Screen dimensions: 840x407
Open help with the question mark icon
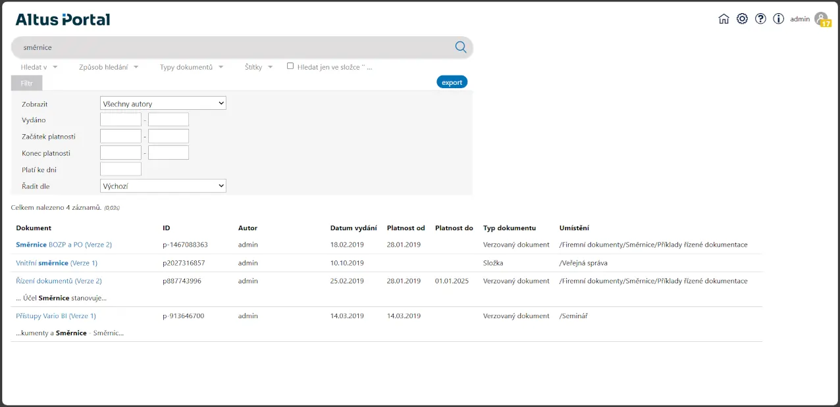(760, 19)
